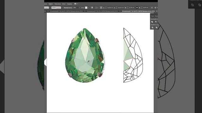Select the active Безымянный-5 document tab
The height and width of the screenshot is (113, 202).
tap(138, 11)
